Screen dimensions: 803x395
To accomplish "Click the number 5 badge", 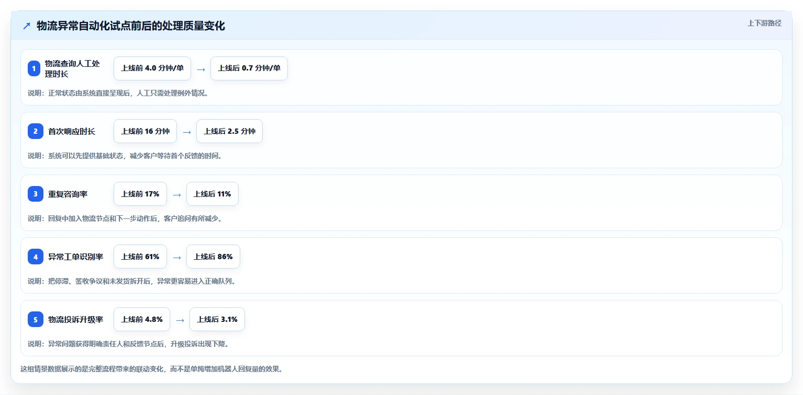I will click(36, 319).
